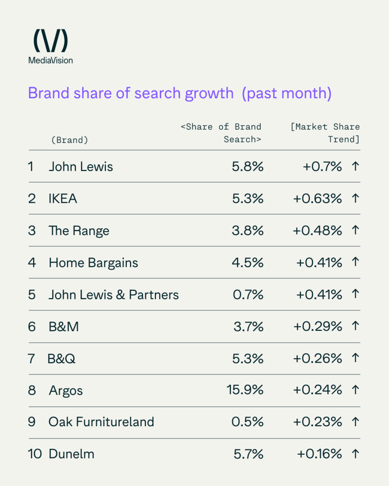The width and height of the screenshot is (389, 486).
Task: Click the Share of Brand Search header
Action: [x=221, y=133]
